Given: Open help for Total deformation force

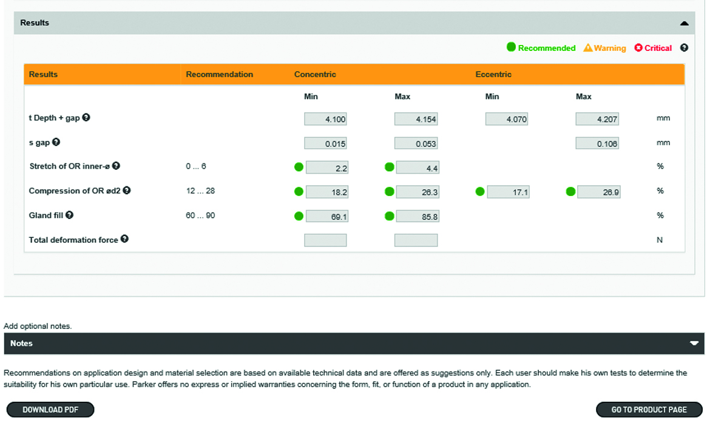Looking at the screenshot, I should pyautogui.click(x=124, y=239).
